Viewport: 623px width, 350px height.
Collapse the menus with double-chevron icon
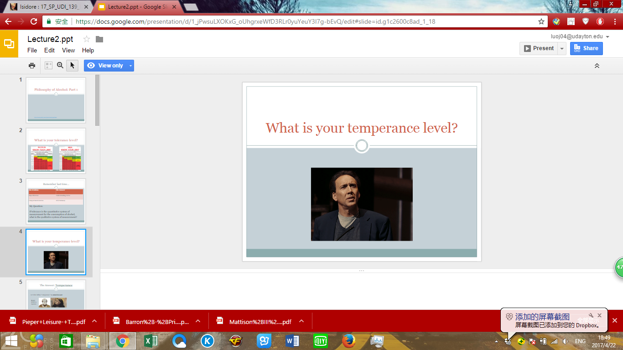pyautogui.click(x=597, y=66)
